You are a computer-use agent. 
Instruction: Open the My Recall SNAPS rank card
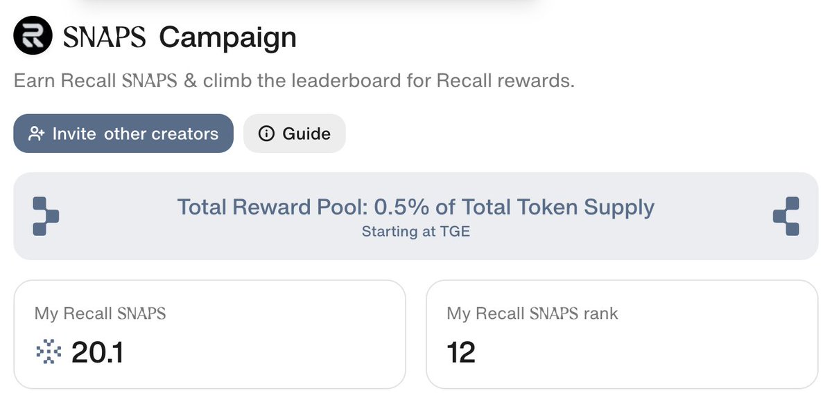[622, 334]
